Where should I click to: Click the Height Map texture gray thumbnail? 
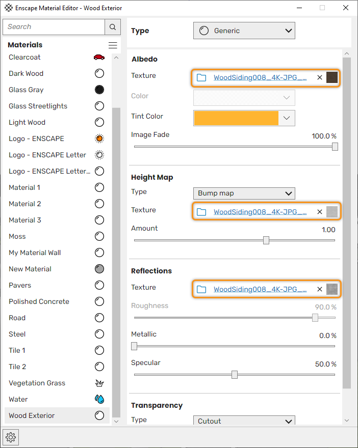[x=332, y=212]
